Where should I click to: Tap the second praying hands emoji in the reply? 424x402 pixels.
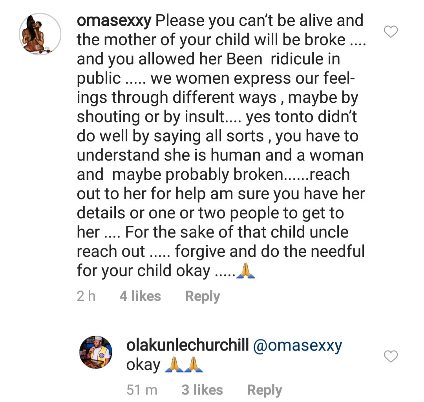(193, 365)
